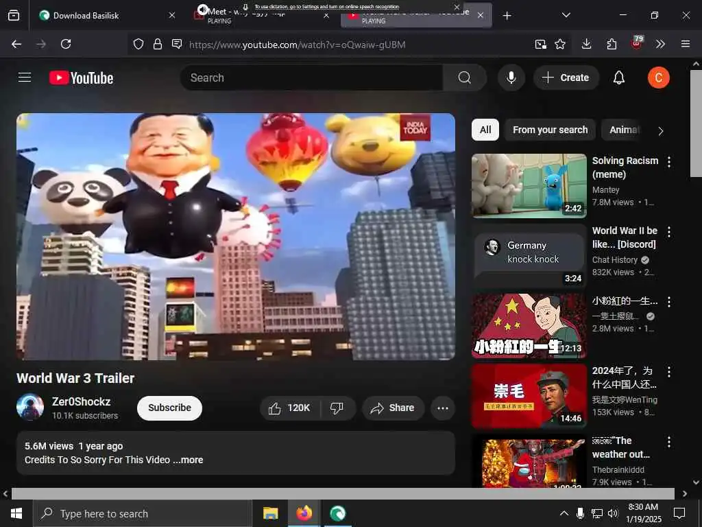Open Solving Racism video thumbnail

pos(529,185)
